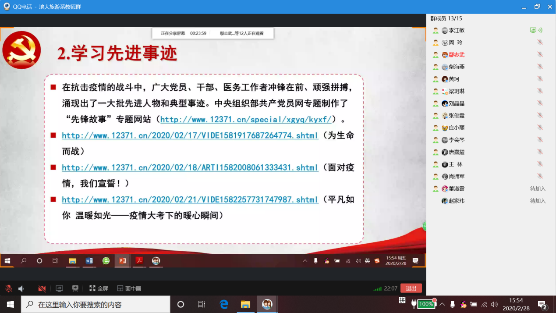Open the Microsoft Edge icon on taskbar
Screen dimensions: 556x313
(224, 304)
